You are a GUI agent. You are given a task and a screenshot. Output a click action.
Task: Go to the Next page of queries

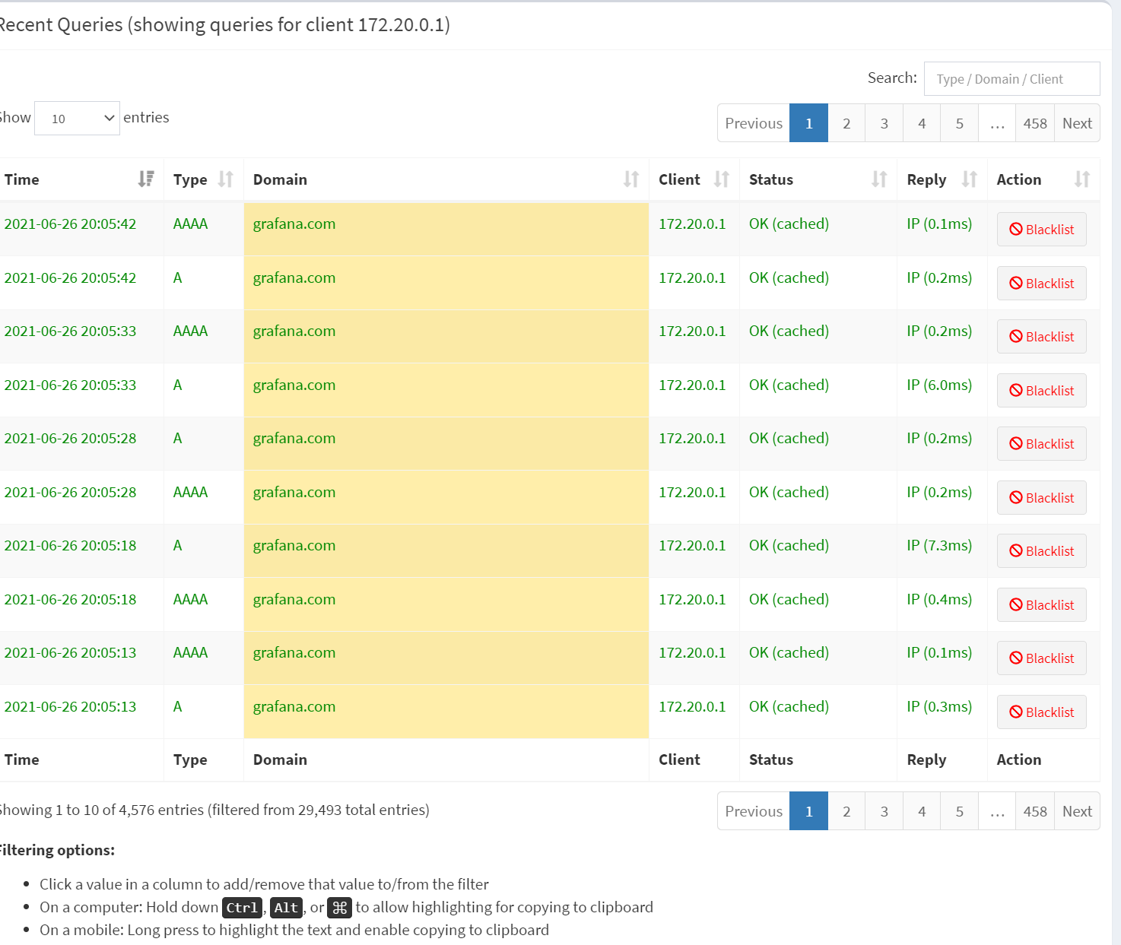pyautogui.click(x=1076, y=122)
